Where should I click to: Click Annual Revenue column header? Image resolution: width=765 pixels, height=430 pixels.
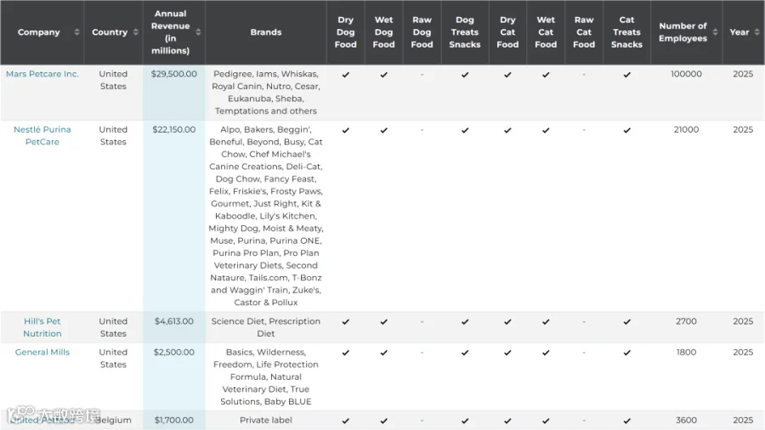[x=174, y=32]
